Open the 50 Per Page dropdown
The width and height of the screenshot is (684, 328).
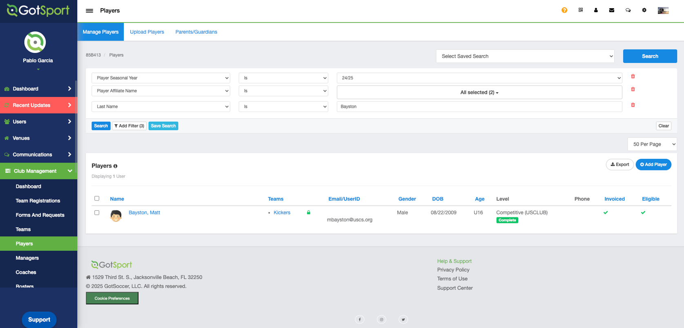652,144
